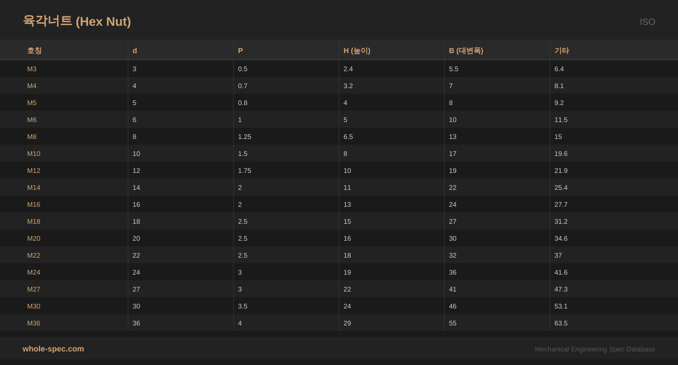The height and width of the screenshot is (365, 678).
Task: Click the 호칭 column header
Action: [34, 50]
